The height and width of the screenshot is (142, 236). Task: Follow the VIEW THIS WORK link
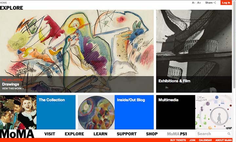point(13,89)
